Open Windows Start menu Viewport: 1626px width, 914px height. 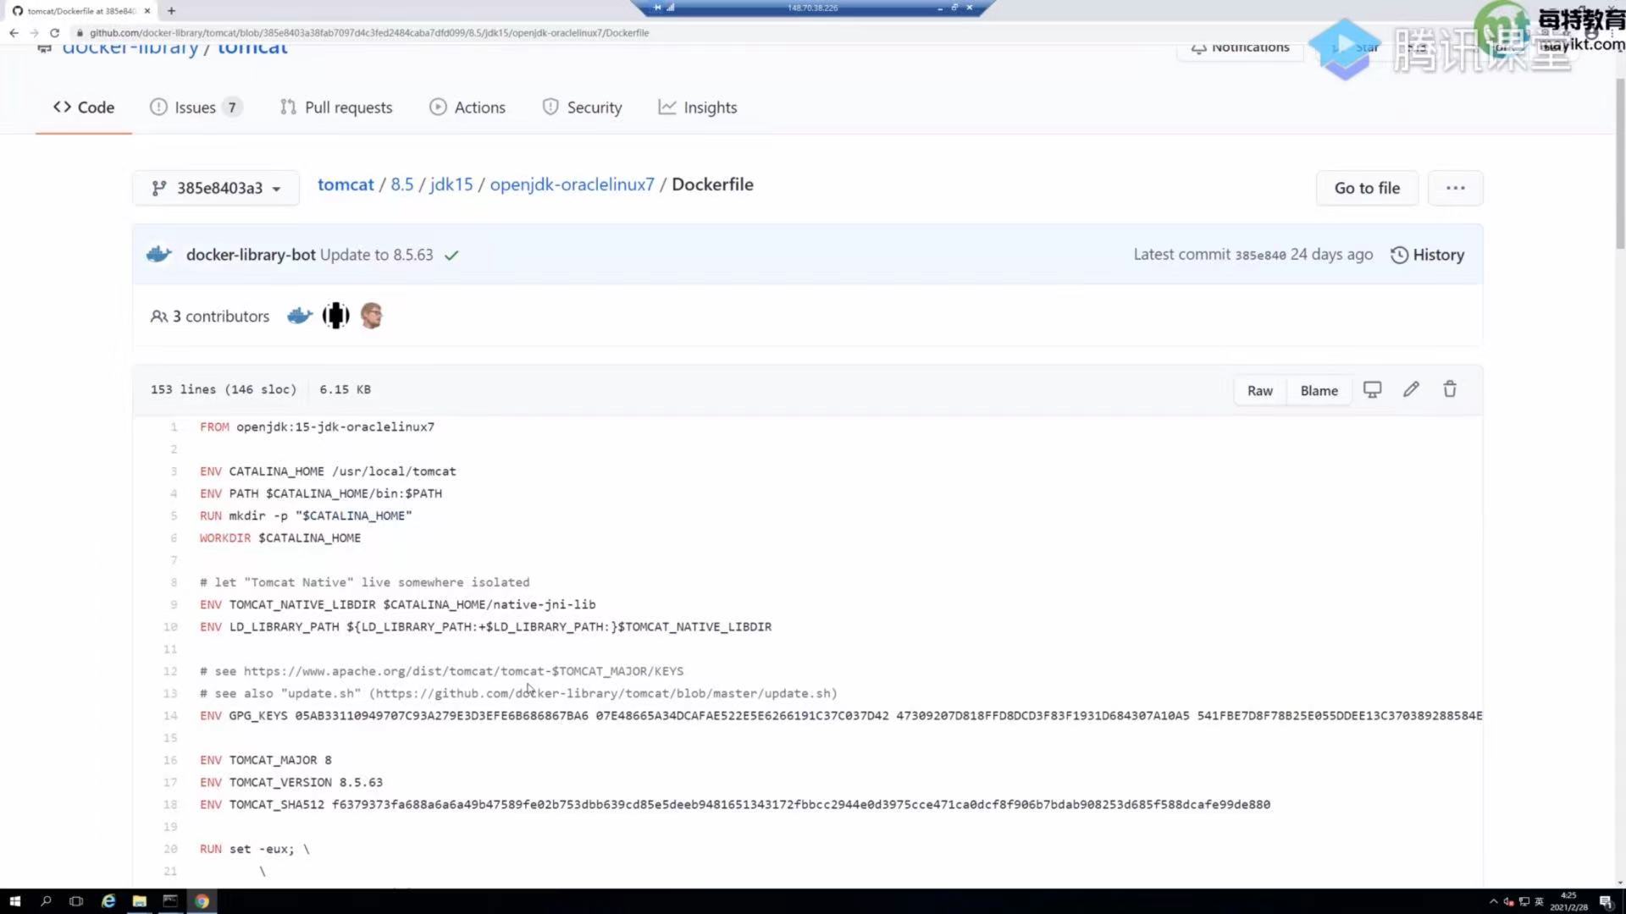point(14,901)
